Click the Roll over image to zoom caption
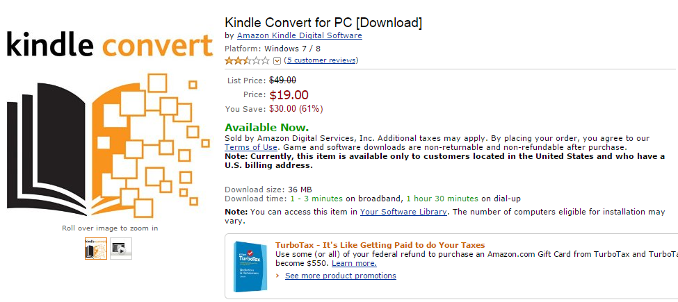Image resolution: width=678 pixels, height=302 pixels. coord(109,228)
